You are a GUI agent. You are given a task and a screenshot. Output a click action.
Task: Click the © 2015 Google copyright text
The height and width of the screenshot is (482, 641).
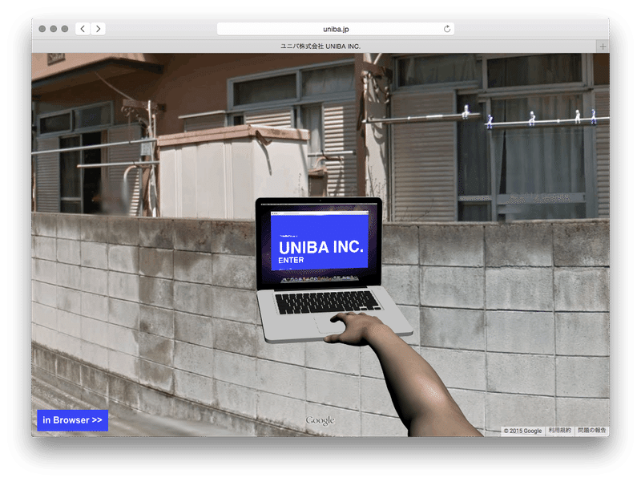(x=522, y=431)
